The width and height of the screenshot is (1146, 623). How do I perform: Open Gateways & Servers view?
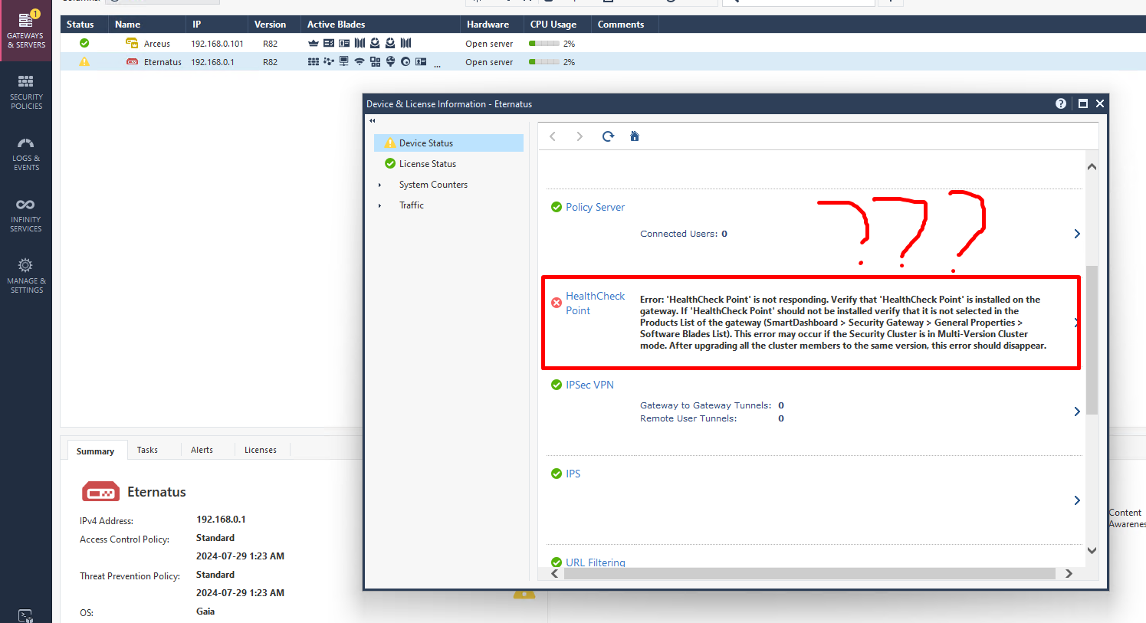pos(26,30)
